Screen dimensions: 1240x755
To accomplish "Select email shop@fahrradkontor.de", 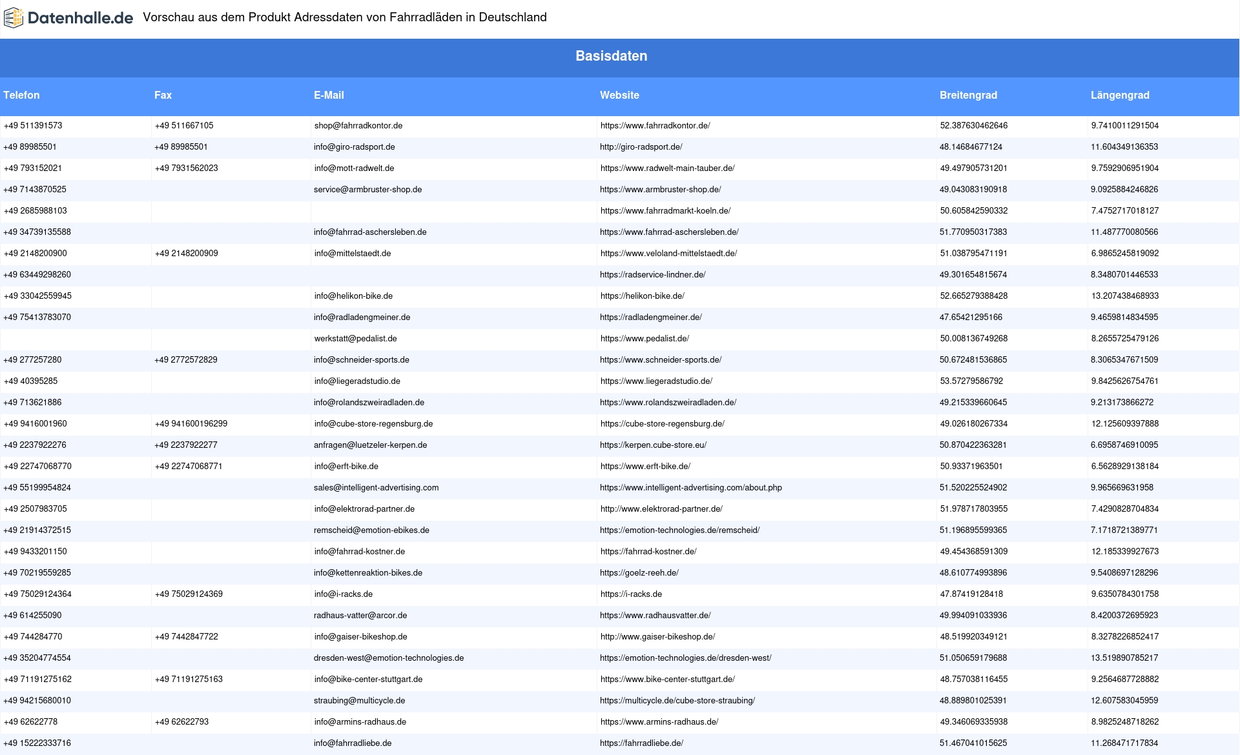I will coord(358,126).
